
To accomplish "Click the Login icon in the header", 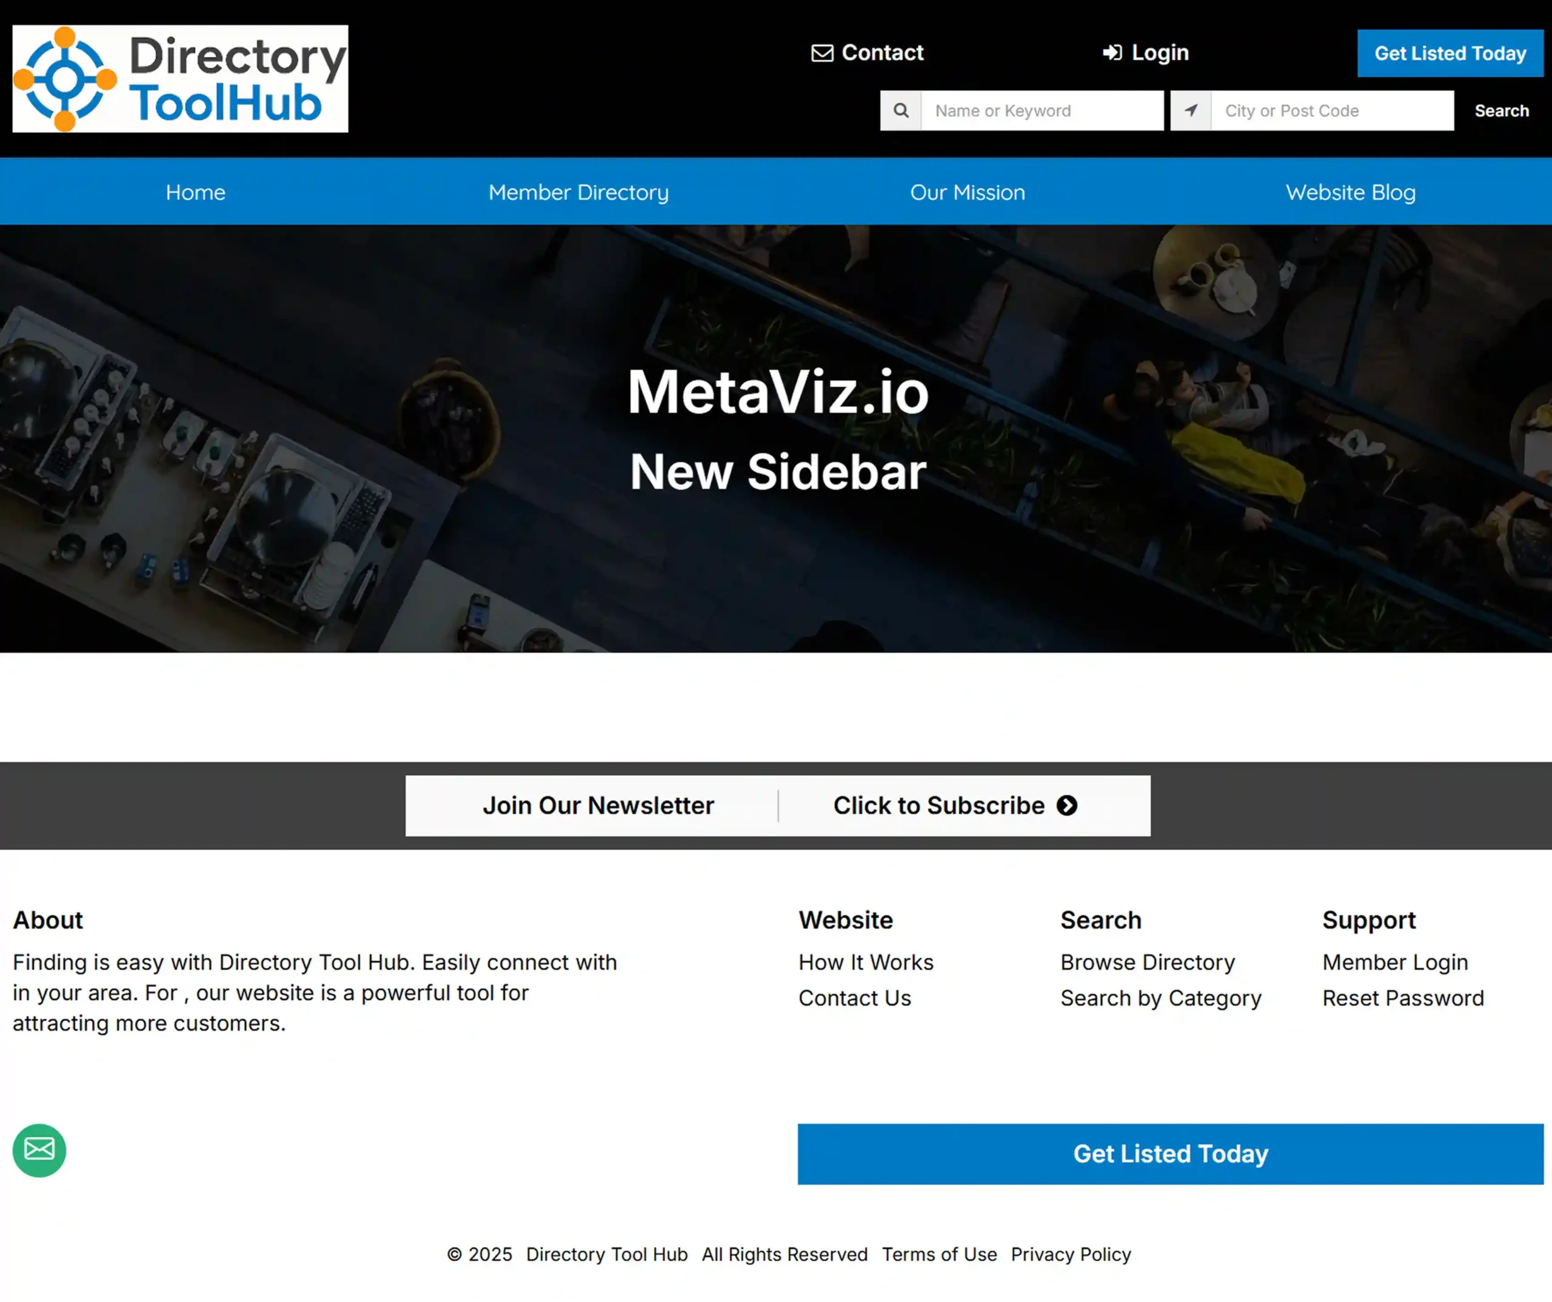I will (1113, 53).
